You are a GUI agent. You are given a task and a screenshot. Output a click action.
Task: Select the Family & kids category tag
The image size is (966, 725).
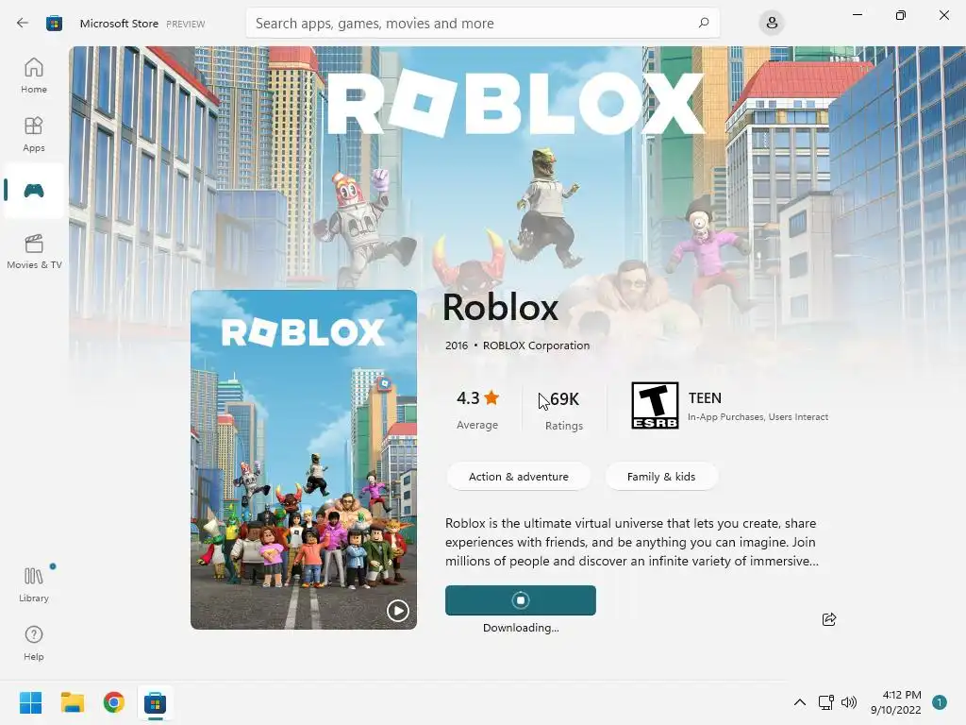point(661,477)
